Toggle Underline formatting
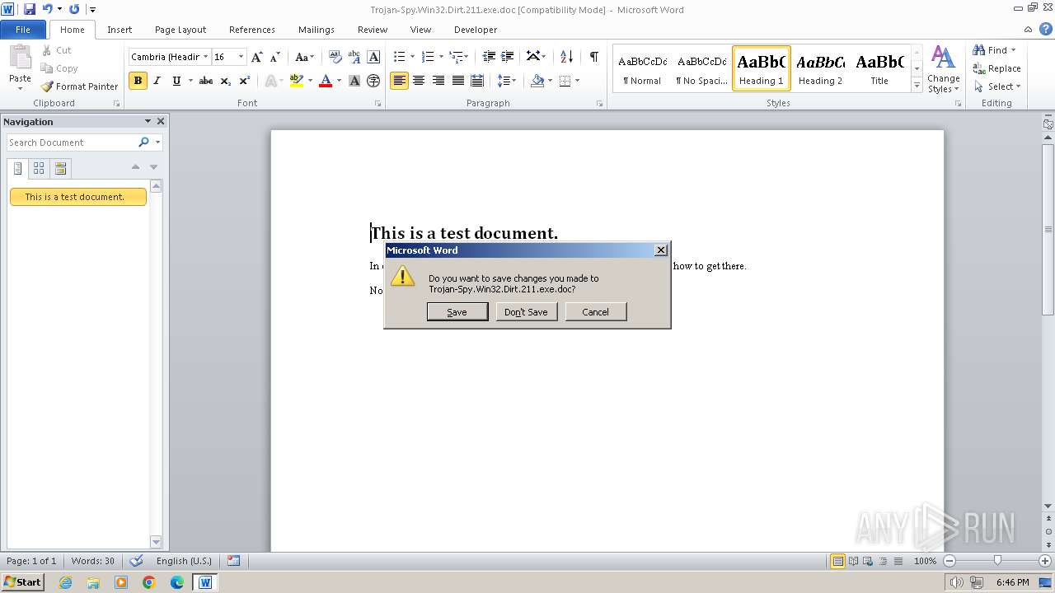1055x593 pixels. point(176,81)
